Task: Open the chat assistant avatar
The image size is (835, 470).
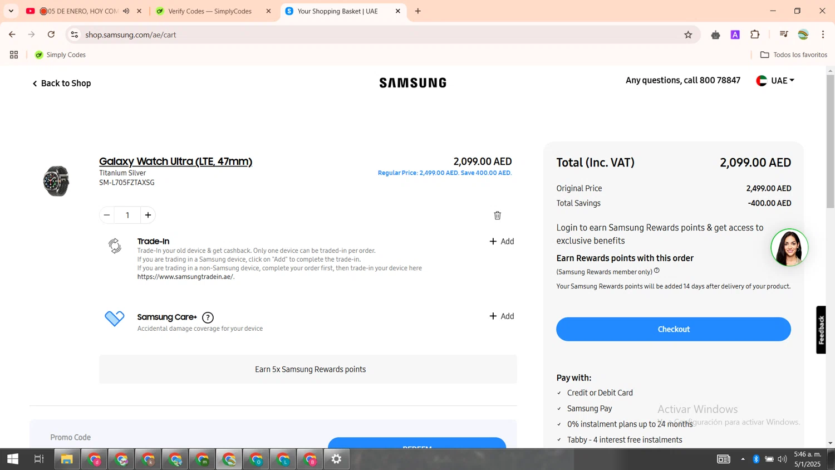Action: click(x=789, y=247)
